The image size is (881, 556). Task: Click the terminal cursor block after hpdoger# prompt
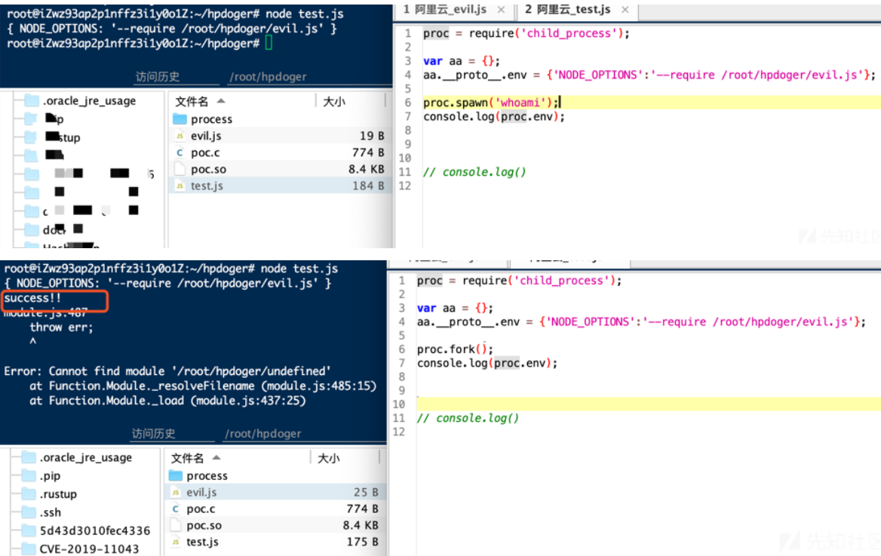coord(269,43)
